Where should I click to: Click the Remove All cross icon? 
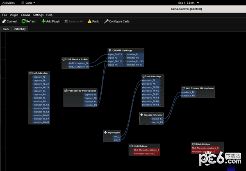tap(66, 21)
